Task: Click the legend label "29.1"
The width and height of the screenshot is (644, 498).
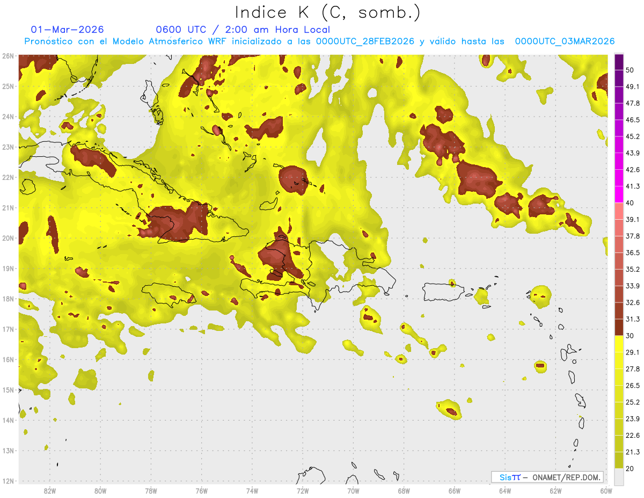Action: [x=633, y=353]
